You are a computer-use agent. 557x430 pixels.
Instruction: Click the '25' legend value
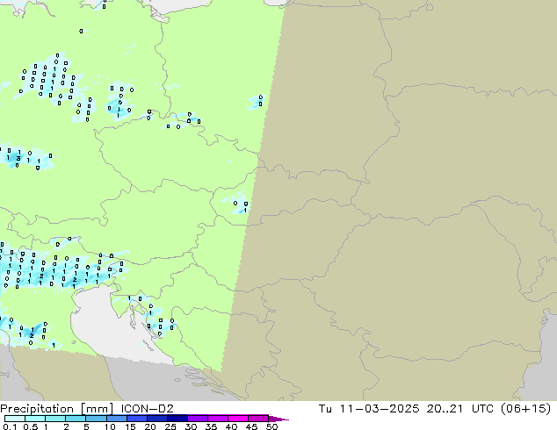pyautogui.click(x=170, y=426)
